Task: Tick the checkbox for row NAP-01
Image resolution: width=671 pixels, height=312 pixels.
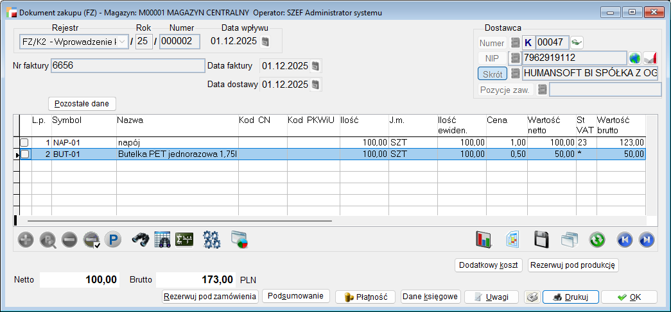Action: pyautogui.click(x=24, y=142)
